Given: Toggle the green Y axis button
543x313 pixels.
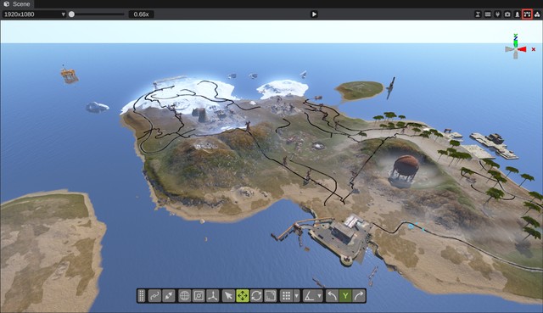Looking at the screenshot, I should click(345, 296).
